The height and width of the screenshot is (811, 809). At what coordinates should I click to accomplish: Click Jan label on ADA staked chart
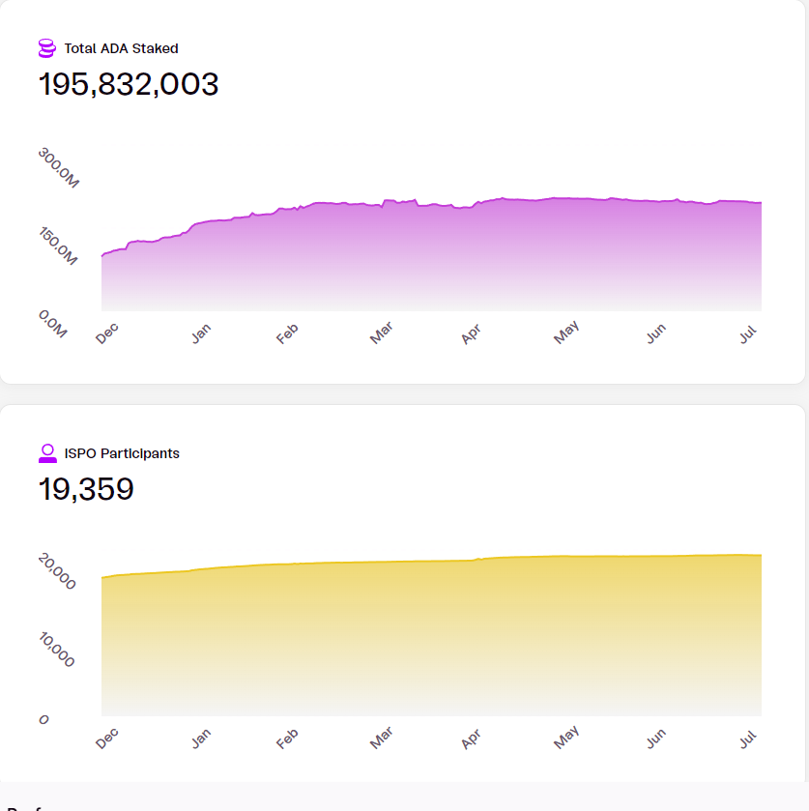coord(201,333)
